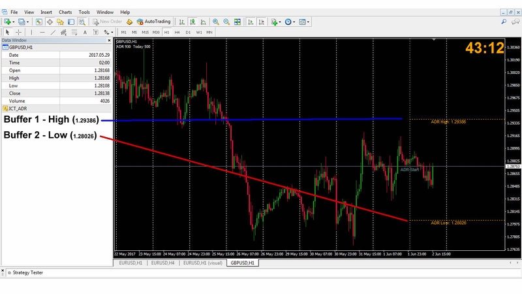Switch to the EURUSD,H1 (visual) tab
The height and width of the screenshot is (294, 522).
coord(203,263)
